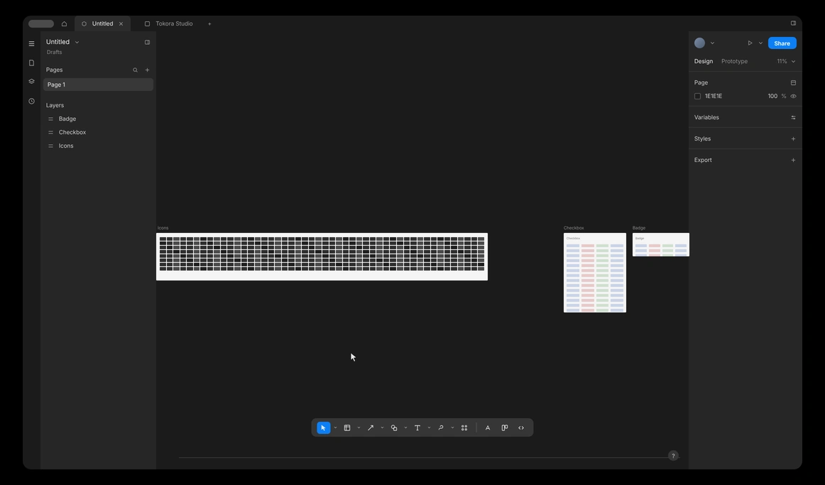
Task: Click the window panel icon at top right
Action: coord(794,23)
